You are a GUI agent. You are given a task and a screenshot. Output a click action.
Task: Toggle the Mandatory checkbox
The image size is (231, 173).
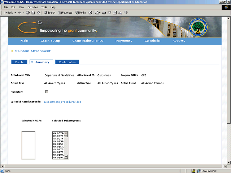point(47,92)
